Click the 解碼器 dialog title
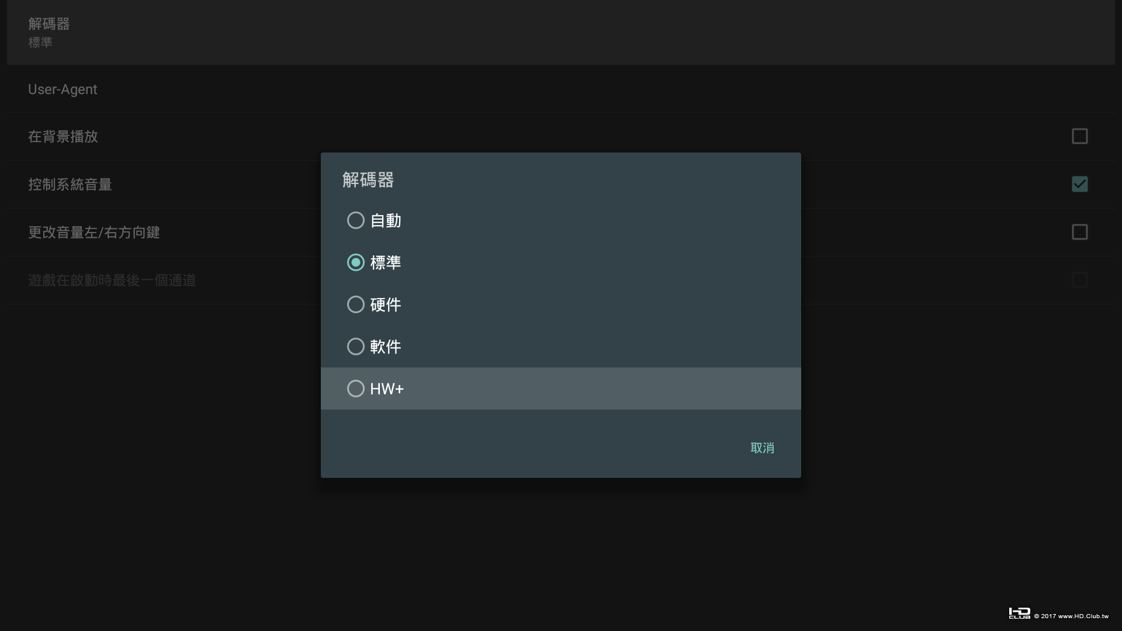The image size is (1122, 631). [368, 180]
